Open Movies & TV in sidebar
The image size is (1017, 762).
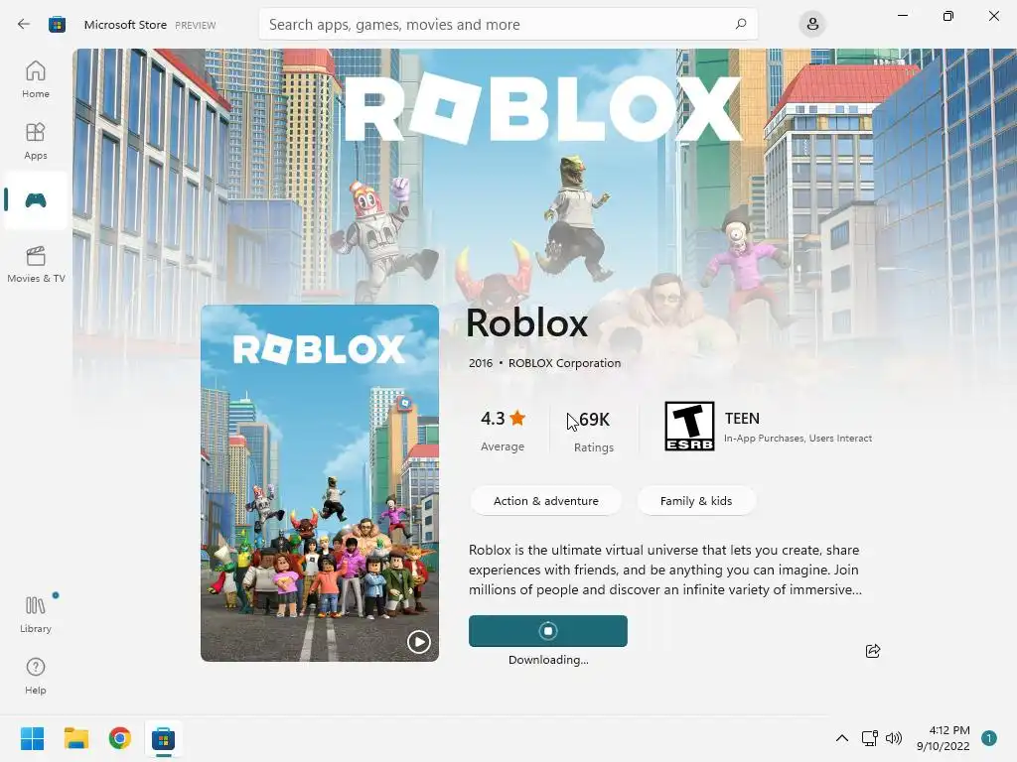pyautogui.click(x=36, y=264)
